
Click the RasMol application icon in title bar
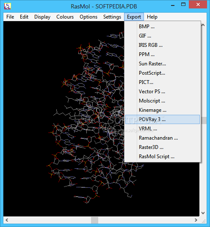coord(8,6)
